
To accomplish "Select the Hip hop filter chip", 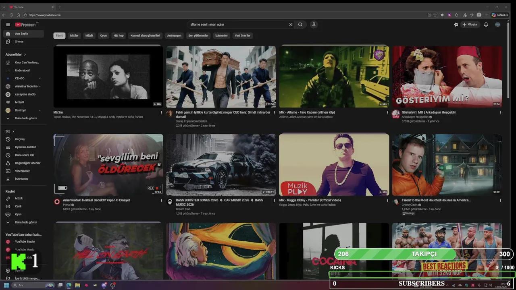I will point(119,35).
